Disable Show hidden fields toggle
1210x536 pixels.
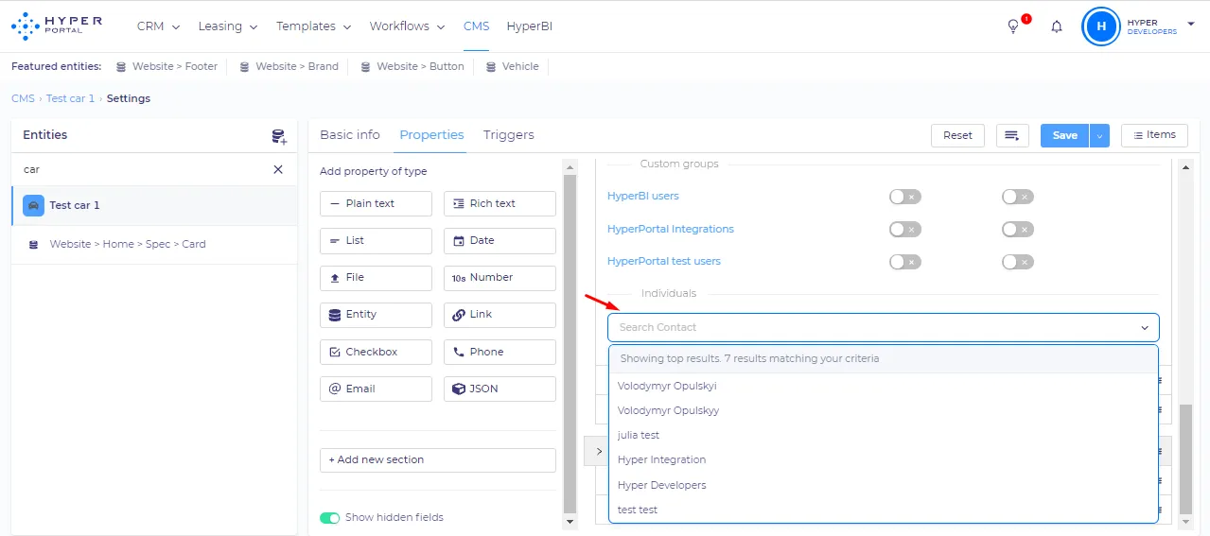pyautogui.click(x=329, y=517)
